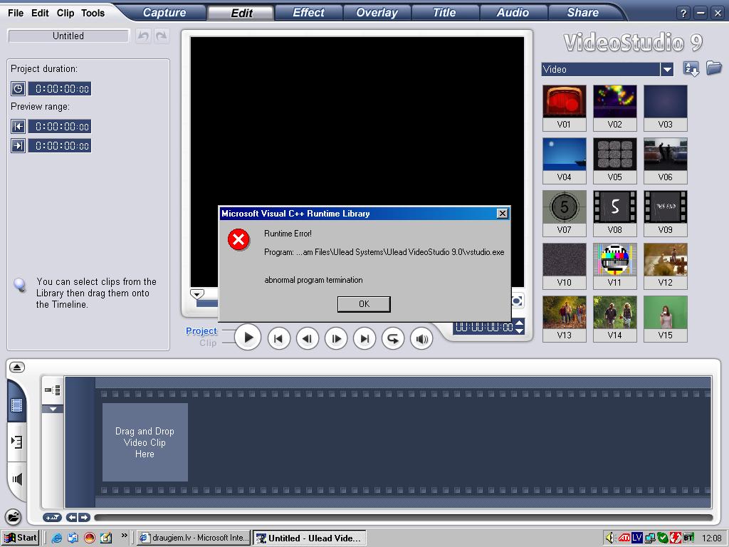Close the Runtime Library error dialog
The height and width of the screenshot is (547, 729).
pyautogui.click(x=502, y=213)
